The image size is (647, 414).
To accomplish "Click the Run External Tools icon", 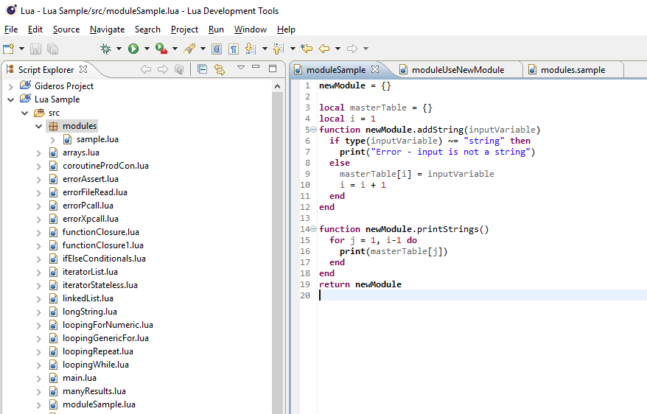I will click(x=161, y=49).
